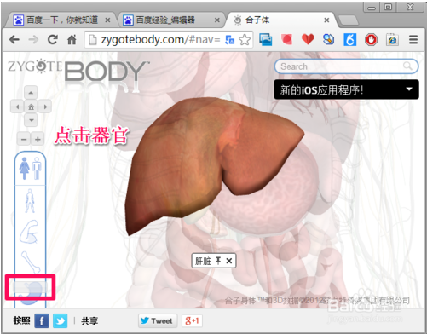Select the muscle layer arm icon
Viewport: 427px width, 334px height.
point(29,232)
